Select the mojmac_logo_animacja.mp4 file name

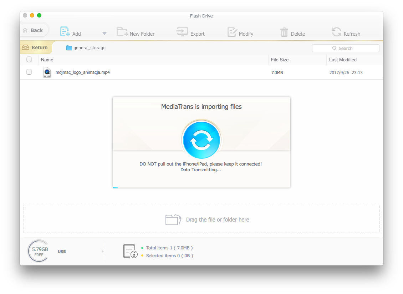click(82, 72)
